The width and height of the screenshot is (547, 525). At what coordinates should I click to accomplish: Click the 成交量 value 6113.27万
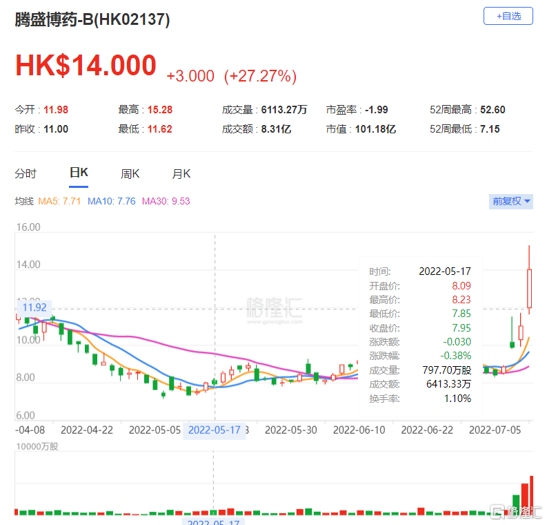coord(284,110)
